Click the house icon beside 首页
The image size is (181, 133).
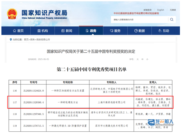(x=15, y=31)
